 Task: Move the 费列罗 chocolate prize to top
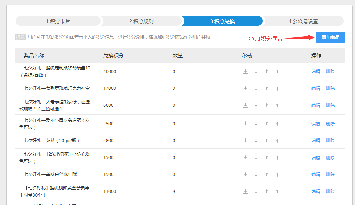[277, 88]
